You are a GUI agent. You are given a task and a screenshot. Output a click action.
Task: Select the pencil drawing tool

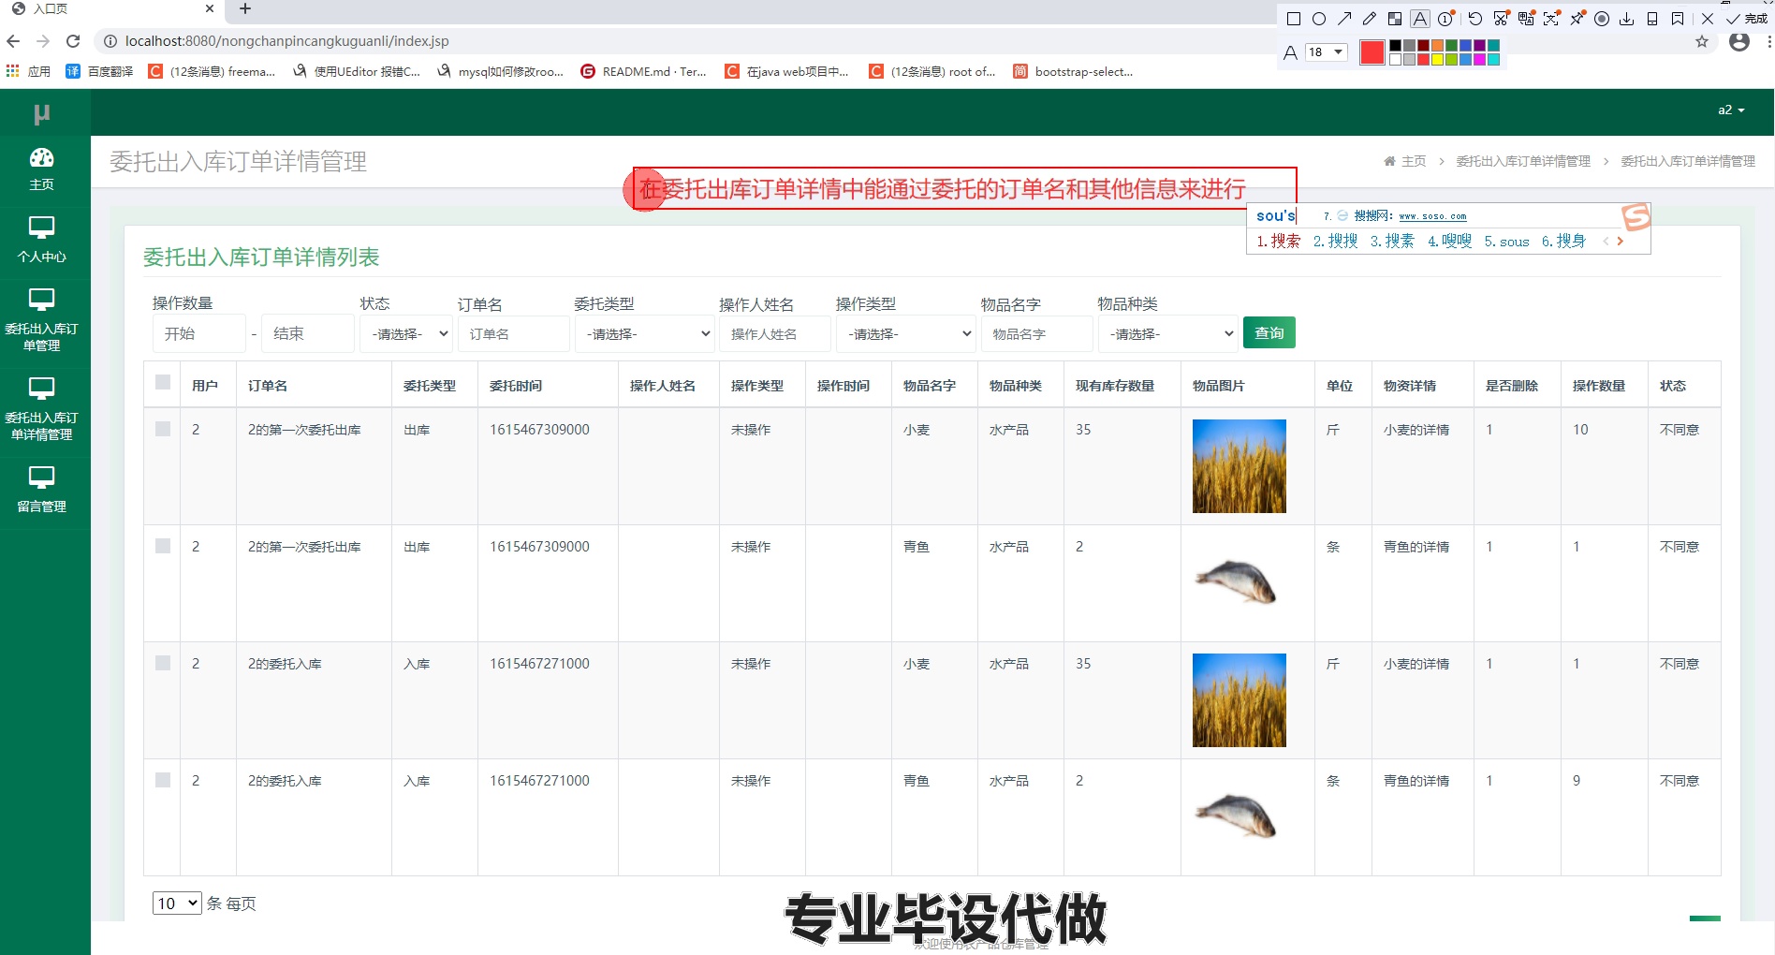[x=1370, y=19]
